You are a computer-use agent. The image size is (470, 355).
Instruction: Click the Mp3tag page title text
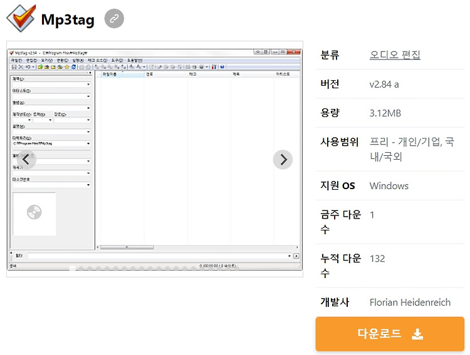click(68, 20)
